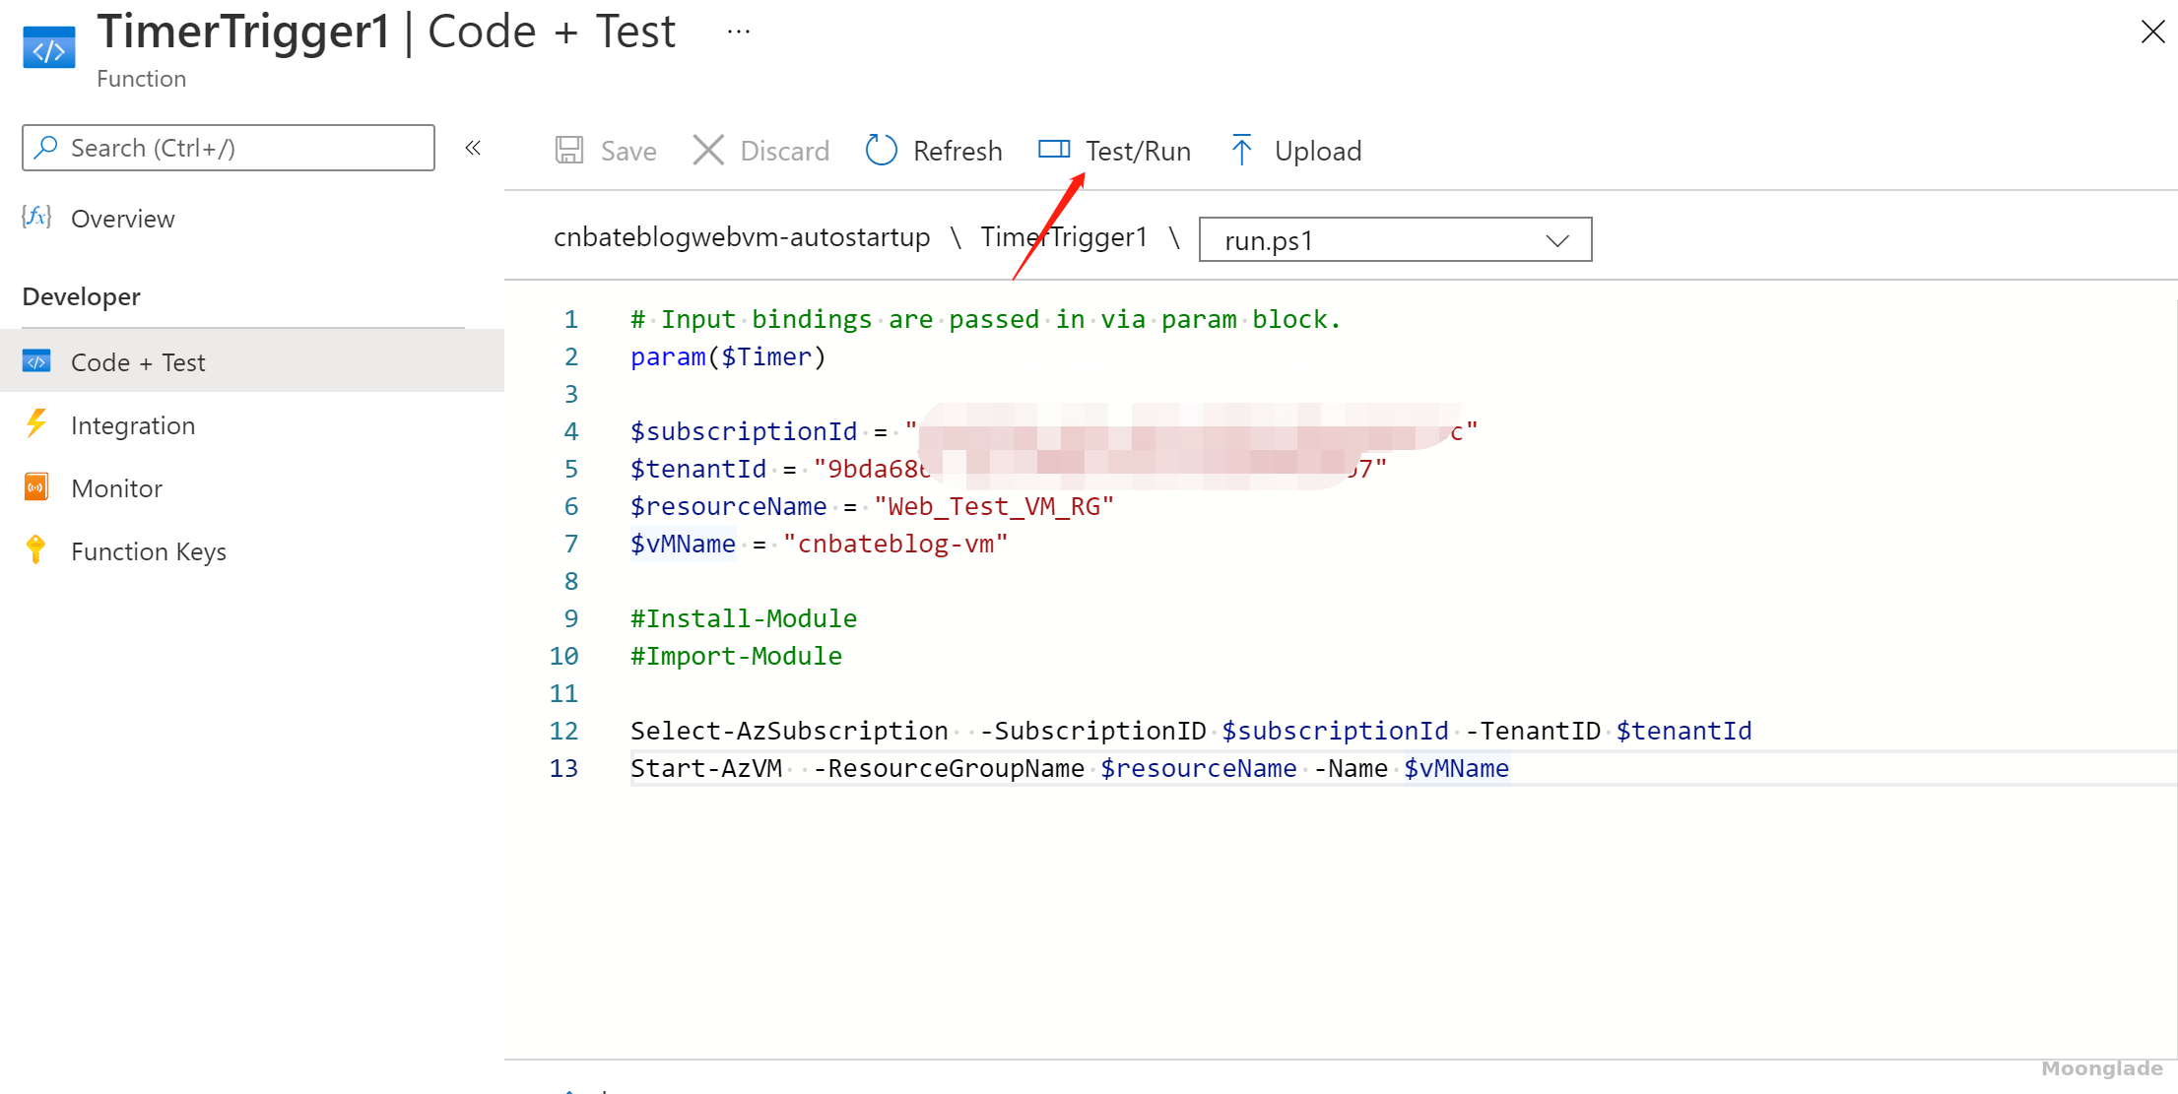Viewport: 2178px width, 1094px height.
Task: Click the Discard X icon
Action: (x=708, y=151)
